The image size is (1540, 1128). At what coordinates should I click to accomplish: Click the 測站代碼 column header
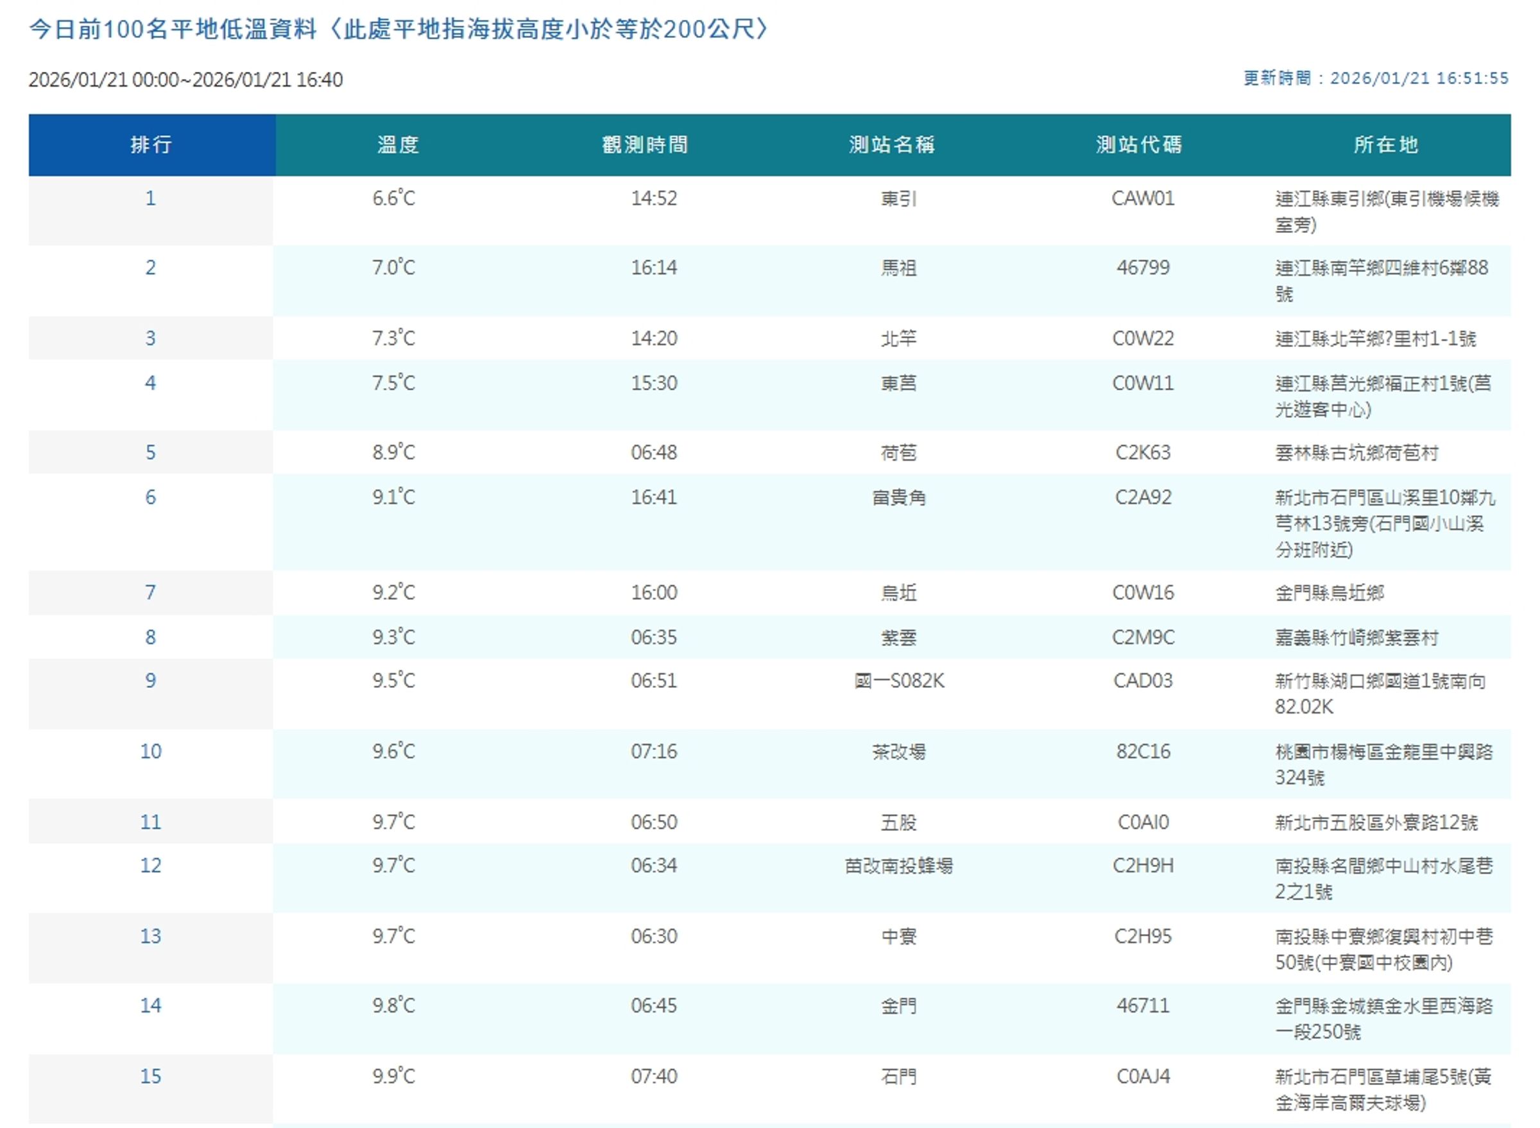(x=1139, y=145)
